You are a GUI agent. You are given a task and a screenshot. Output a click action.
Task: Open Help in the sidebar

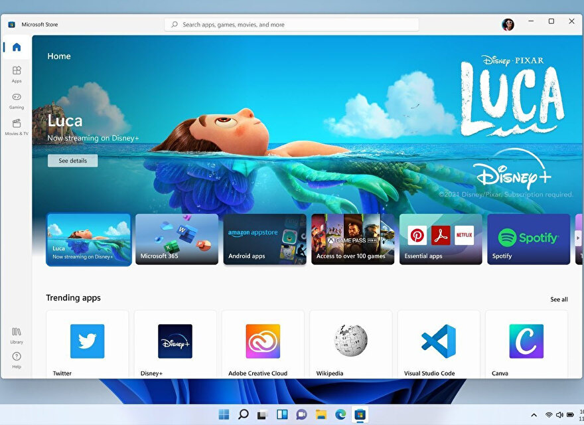[17, 359]
